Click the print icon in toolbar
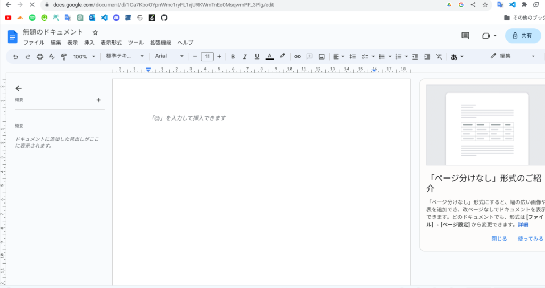The width and height of the screenshot is (545, 288). 40,56
